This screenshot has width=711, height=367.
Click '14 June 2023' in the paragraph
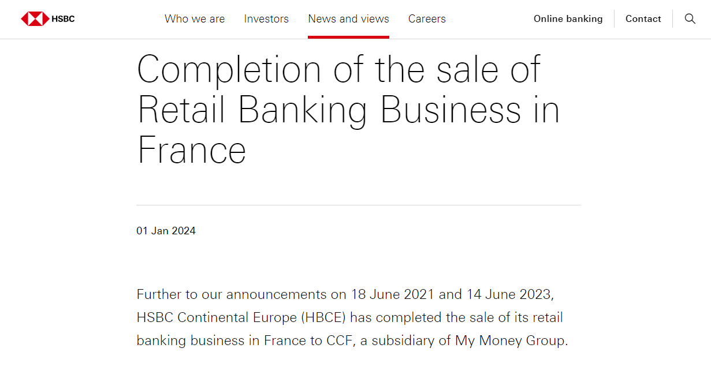[x=509, y=294]
